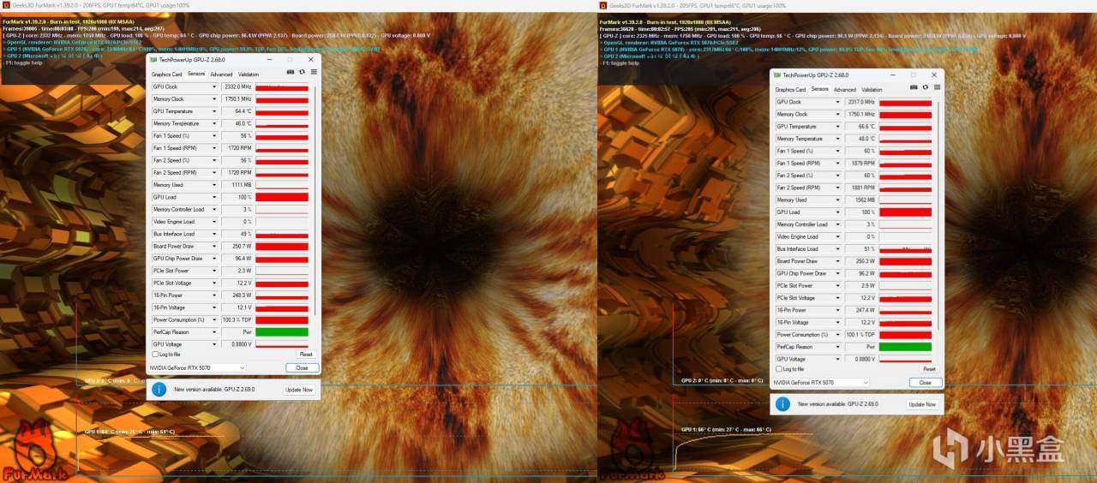The height and width of the screenshot is (483, 1097).
Task: Open GPU Clock dropdown beside 2317.0 MHz
Action: point(838,102)
